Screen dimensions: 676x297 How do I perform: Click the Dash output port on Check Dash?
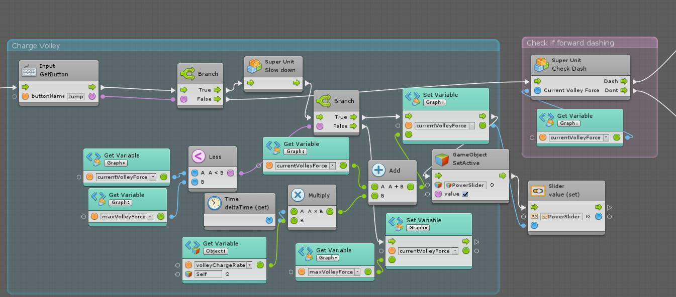coord(624,81)
